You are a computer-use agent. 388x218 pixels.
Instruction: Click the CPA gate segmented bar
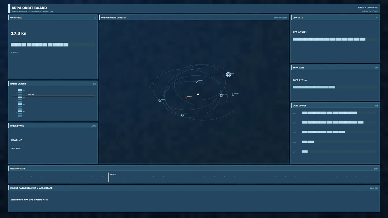pos(335,39)
